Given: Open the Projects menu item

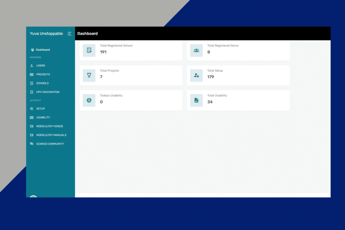Looking at the screenshot, I should pos(43,74).
